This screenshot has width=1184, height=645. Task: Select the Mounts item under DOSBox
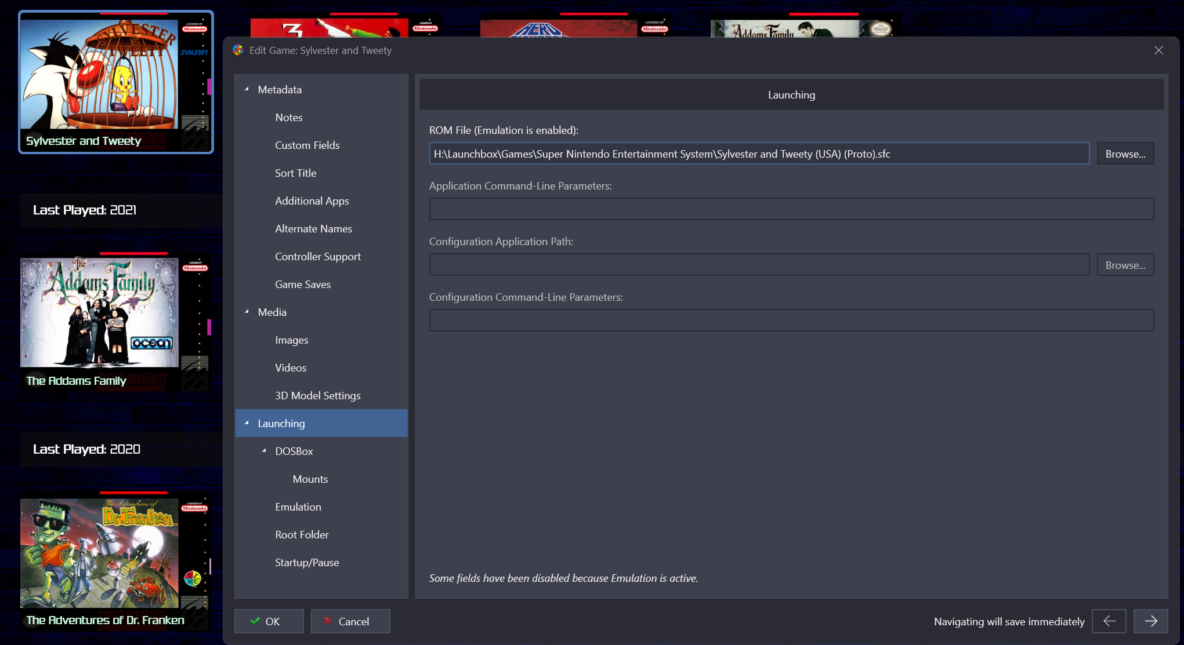point(310,479)
